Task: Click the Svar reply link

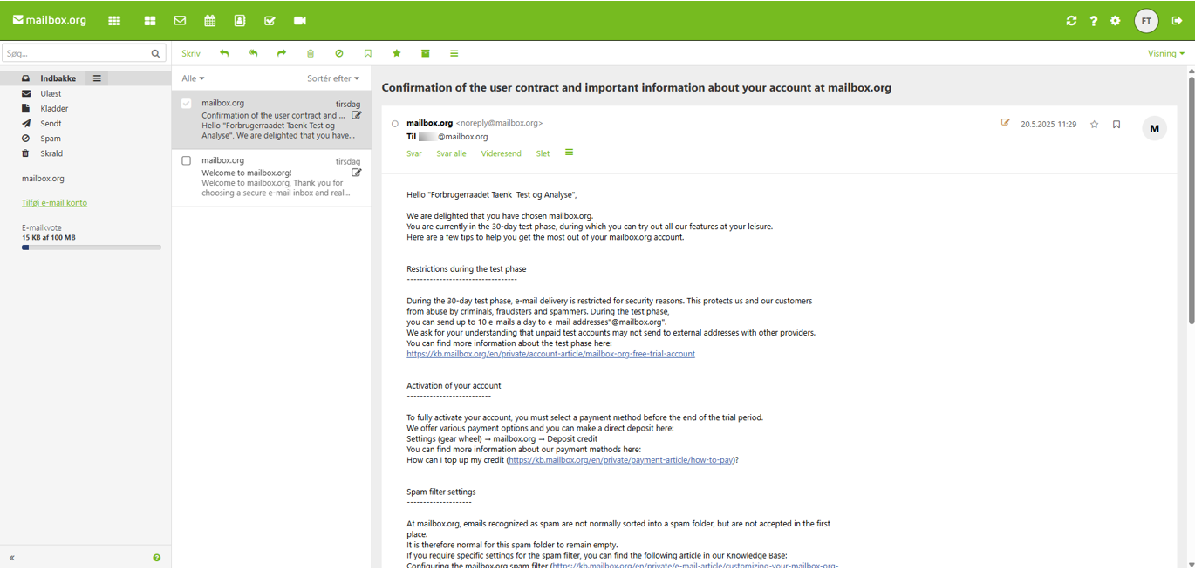Action: [x=414, y=153]
